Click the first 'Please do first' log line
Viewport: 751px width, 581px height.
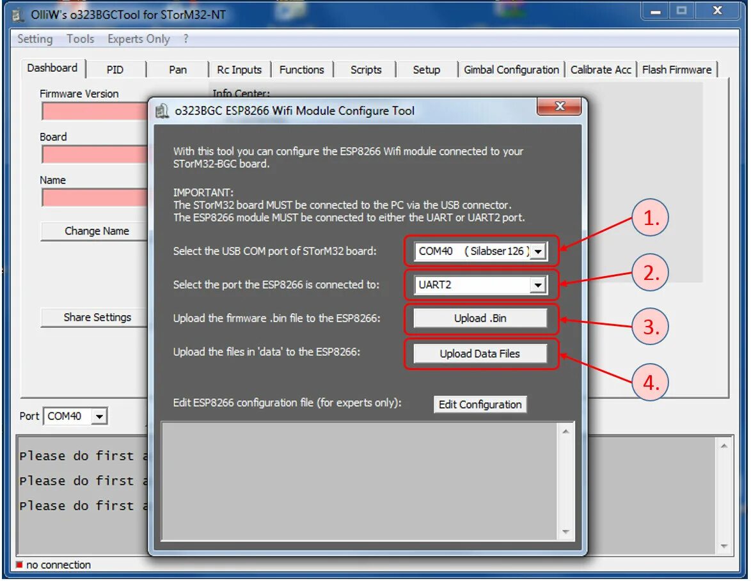83,456
